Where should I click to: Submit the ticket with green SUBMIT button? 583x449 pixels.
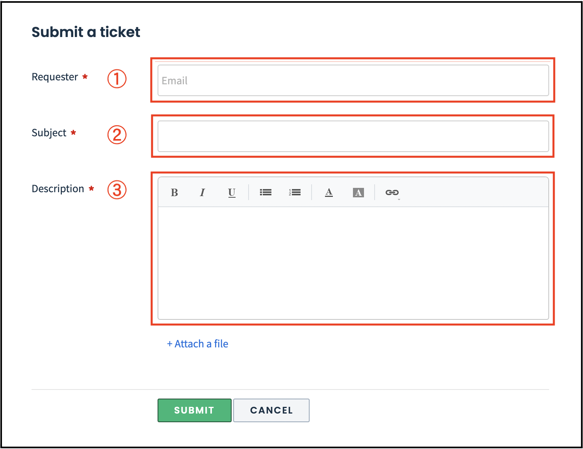pos(195,410)
